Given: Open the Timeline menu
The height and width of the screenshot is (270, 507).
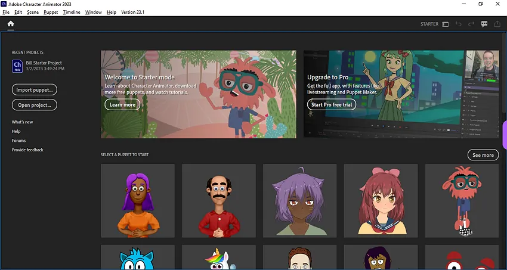Looking at the screenshot, I should [x=72, y=13].
